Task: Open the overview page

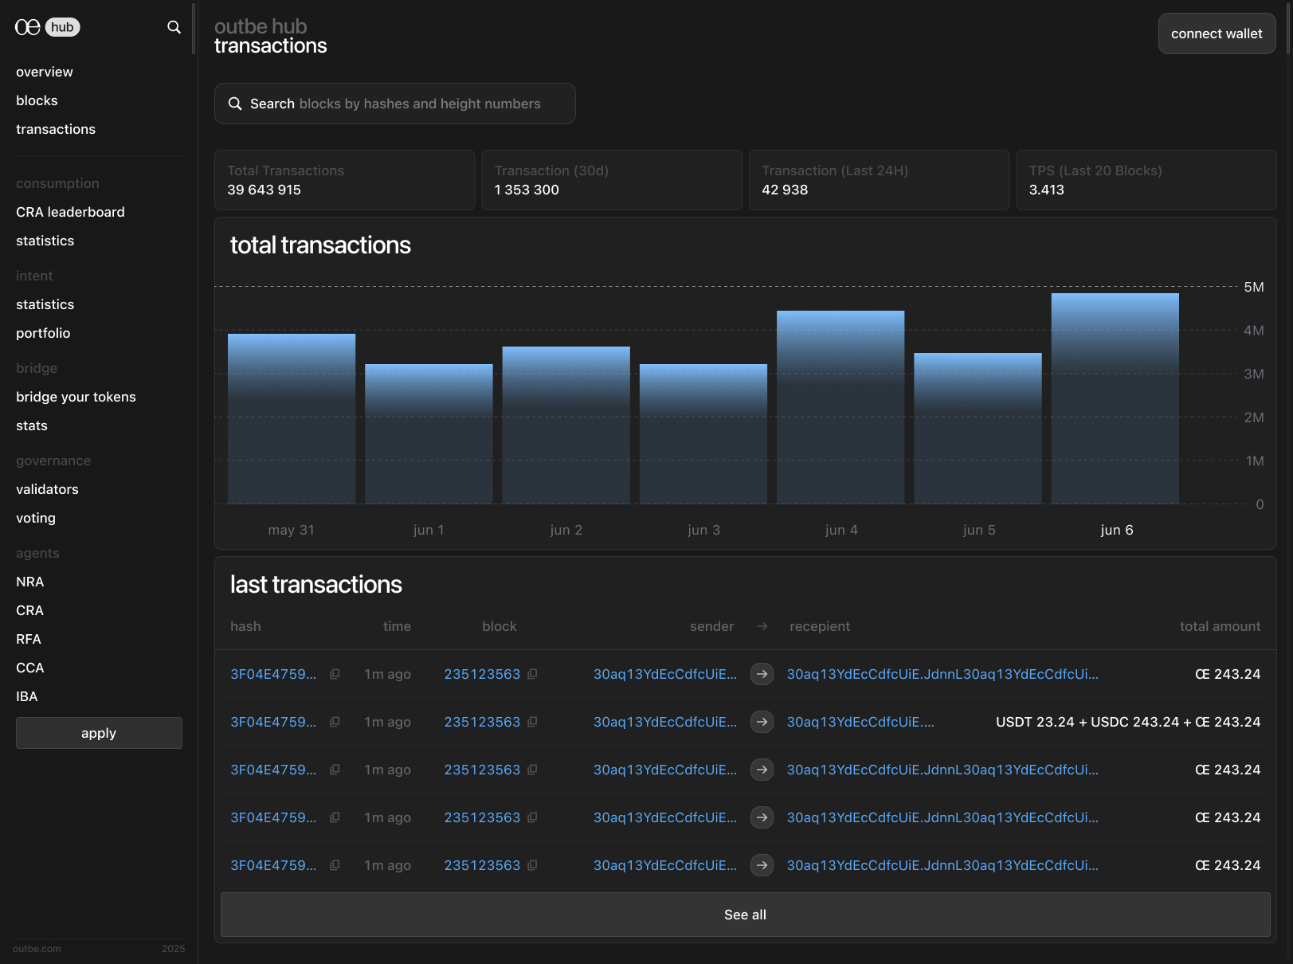Action: click(45, 72)
